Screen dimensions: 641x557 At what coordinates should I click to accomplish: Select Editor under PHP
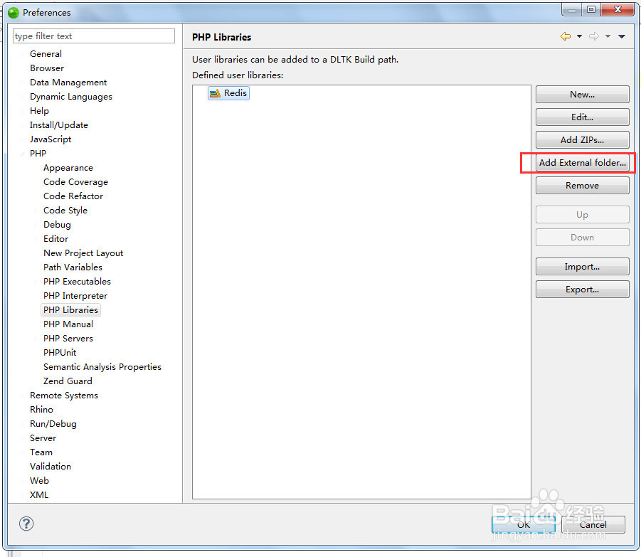[x=56, y=239]
